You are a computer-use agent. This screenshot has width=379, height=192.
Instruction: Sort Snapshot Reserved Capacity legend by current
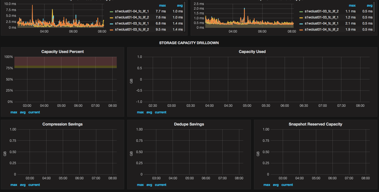[x=287, y=185]
